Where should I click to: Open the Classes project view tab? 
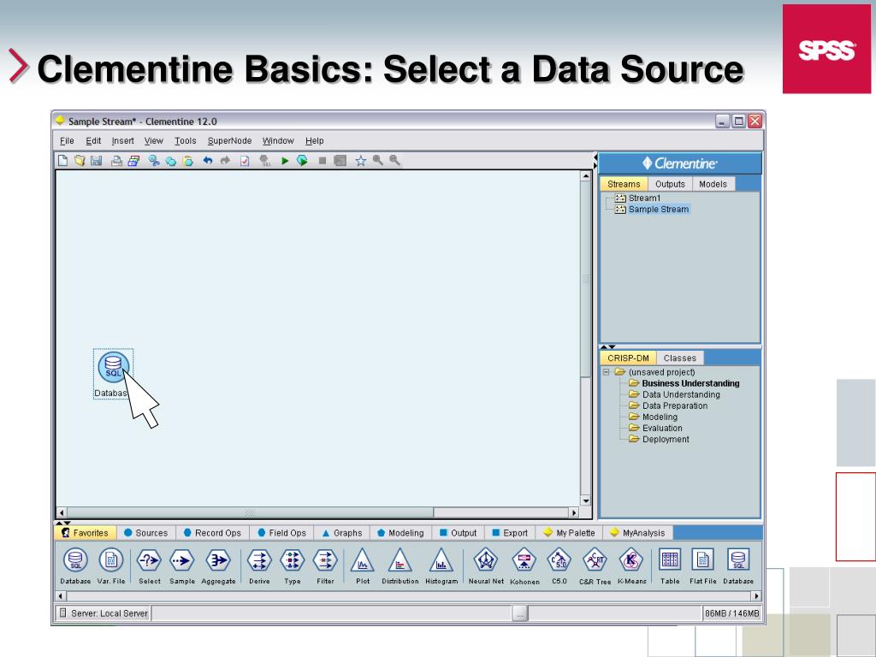click(679, 358)
